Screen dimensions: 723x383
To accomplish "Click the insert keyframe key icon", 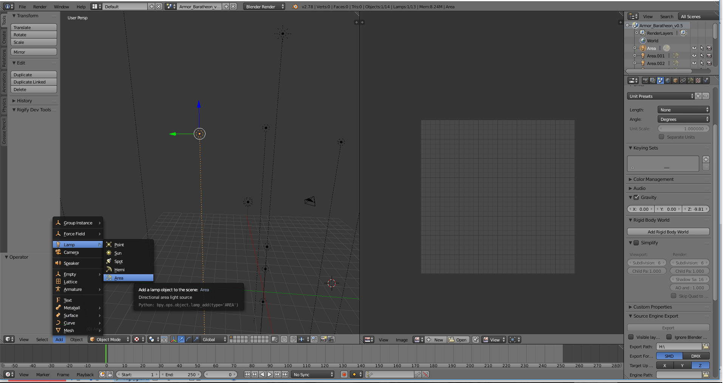I will 418,374.
